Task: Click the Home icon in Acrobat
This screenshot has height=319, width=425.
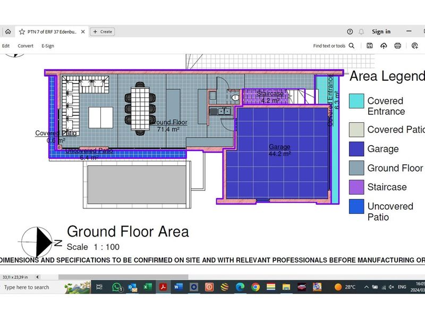Action: (7, 32)
